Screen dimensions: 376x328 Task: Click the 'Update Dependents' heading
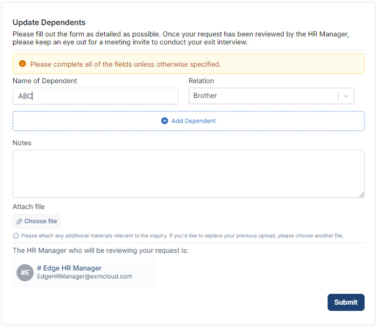[49, 23]
